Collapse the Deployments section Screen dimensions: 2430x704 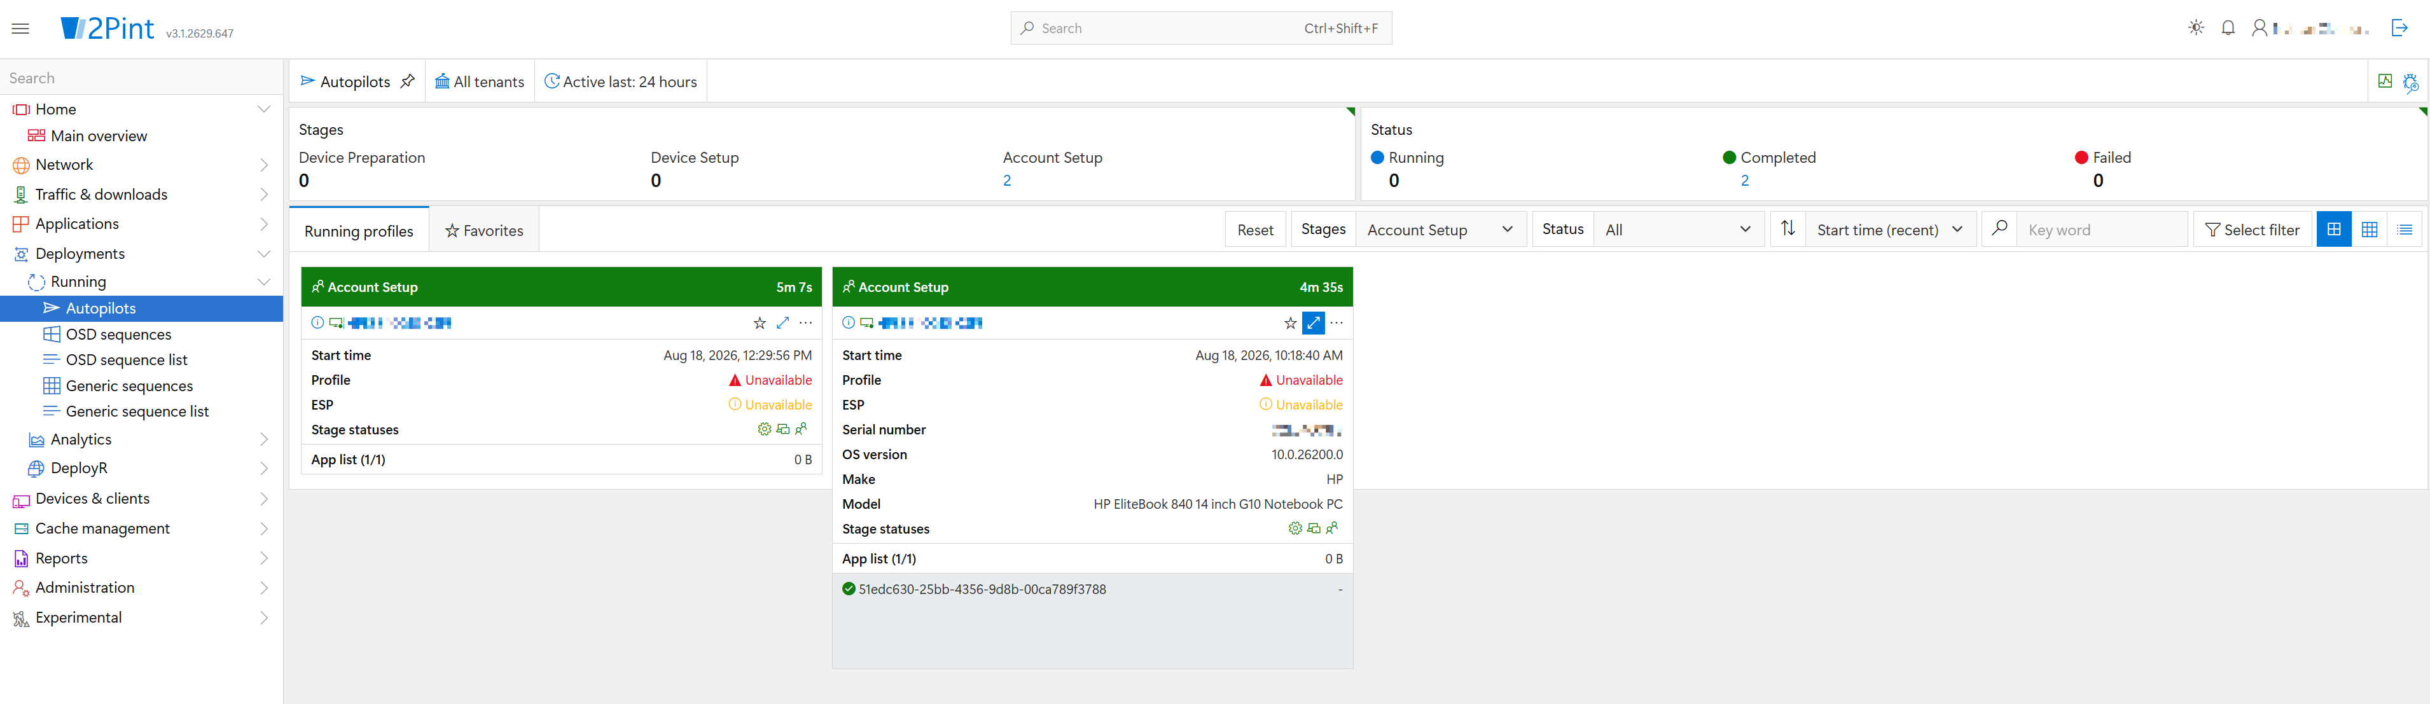(x=264, y=254)
